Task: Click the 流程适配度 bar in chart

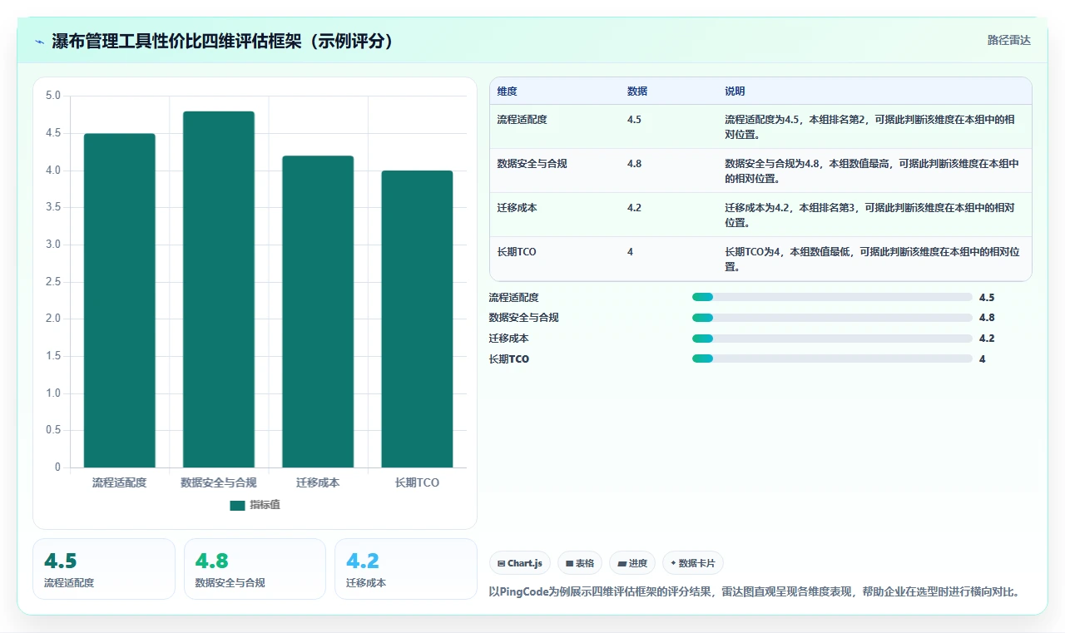Action: click(120, 300)
